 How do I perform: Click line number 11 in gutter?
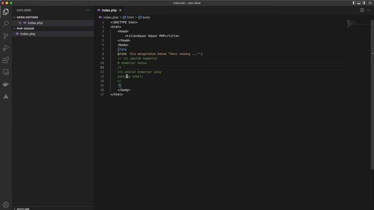click(102, 68)
